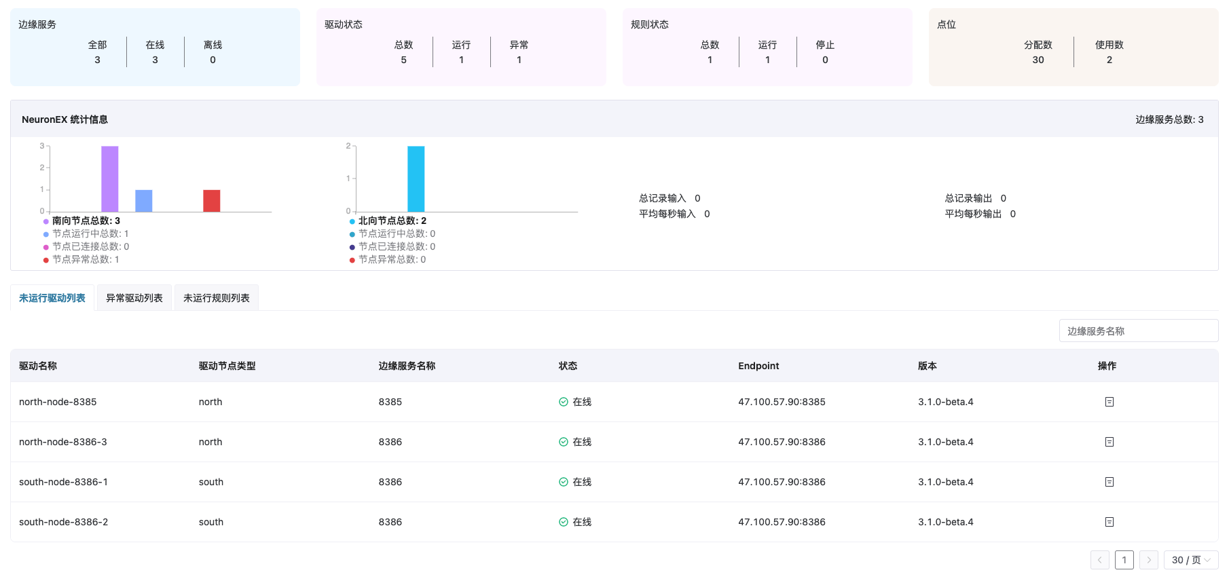The width and height of the screenshot is (1229, 583).
Task: Focus the 边缘服务名称 search field
Action: click(1138, 331)
